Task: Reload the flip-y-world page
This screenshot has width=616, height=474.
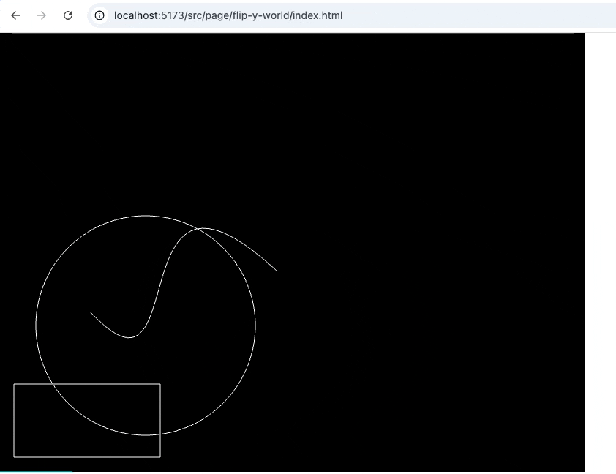Action: [68, 15]
